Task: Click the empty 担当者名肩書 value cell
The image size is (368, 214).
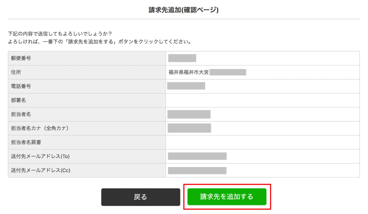Action: (262, 142)
